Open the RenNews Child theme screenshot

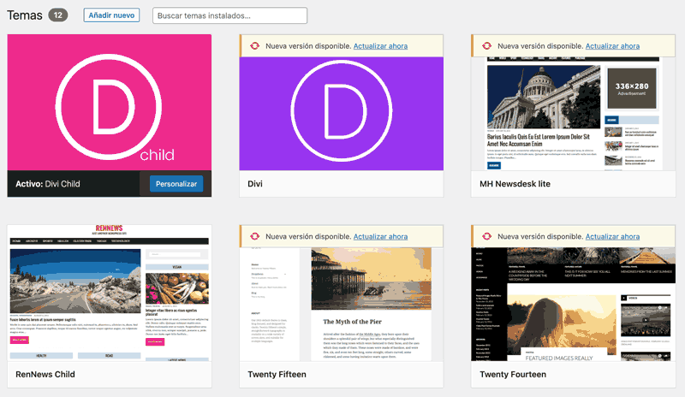click(110, 293)
